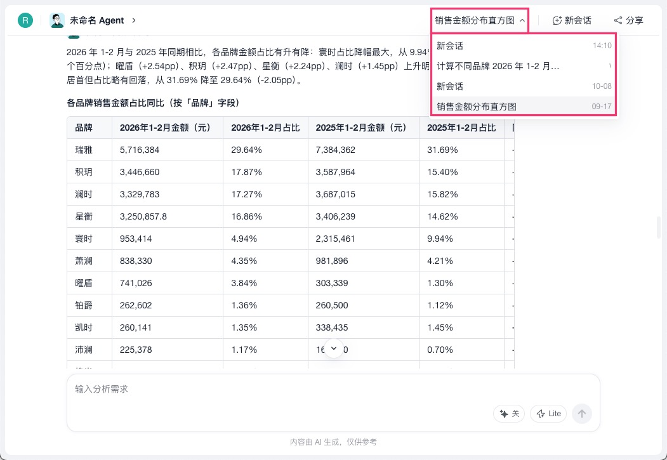Expand the 未命名 Agent chevron arrow

point(133,20)
